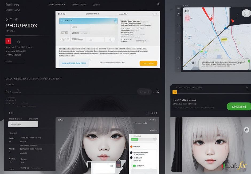
Task: Click the yellow square icon beside the slider track
Action: (x=174, y=92)
